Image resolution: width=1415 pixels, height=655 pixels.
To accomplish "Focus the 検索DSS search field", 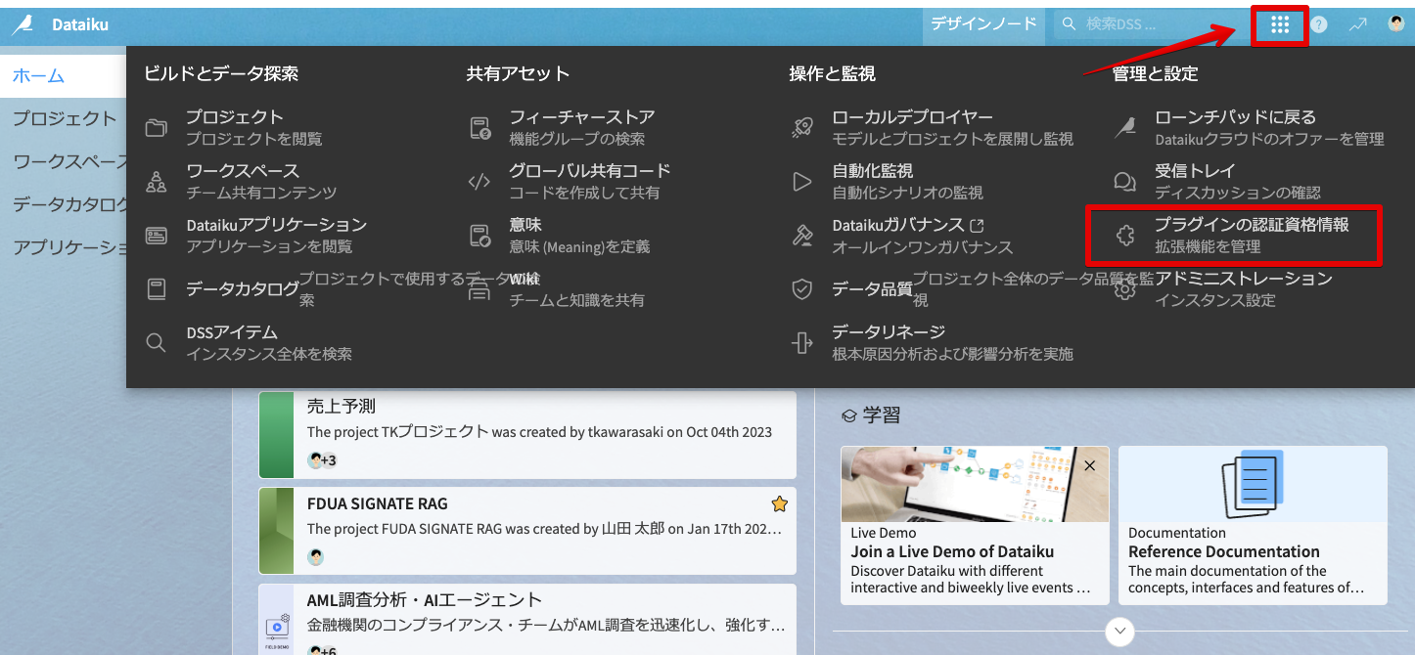I will click(x=1150, y=24).
